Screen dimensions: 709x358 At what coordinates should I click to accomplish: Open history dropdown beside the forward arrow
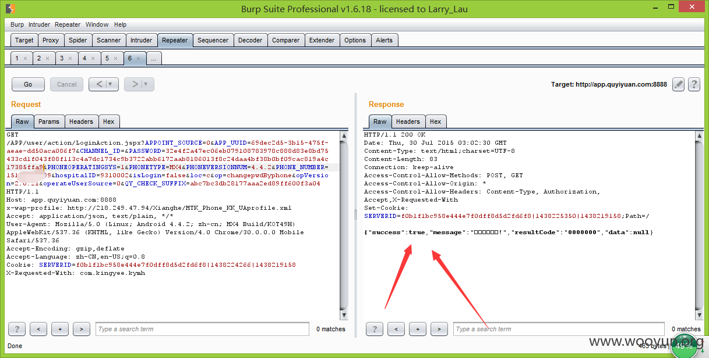[x=147, y=84]
